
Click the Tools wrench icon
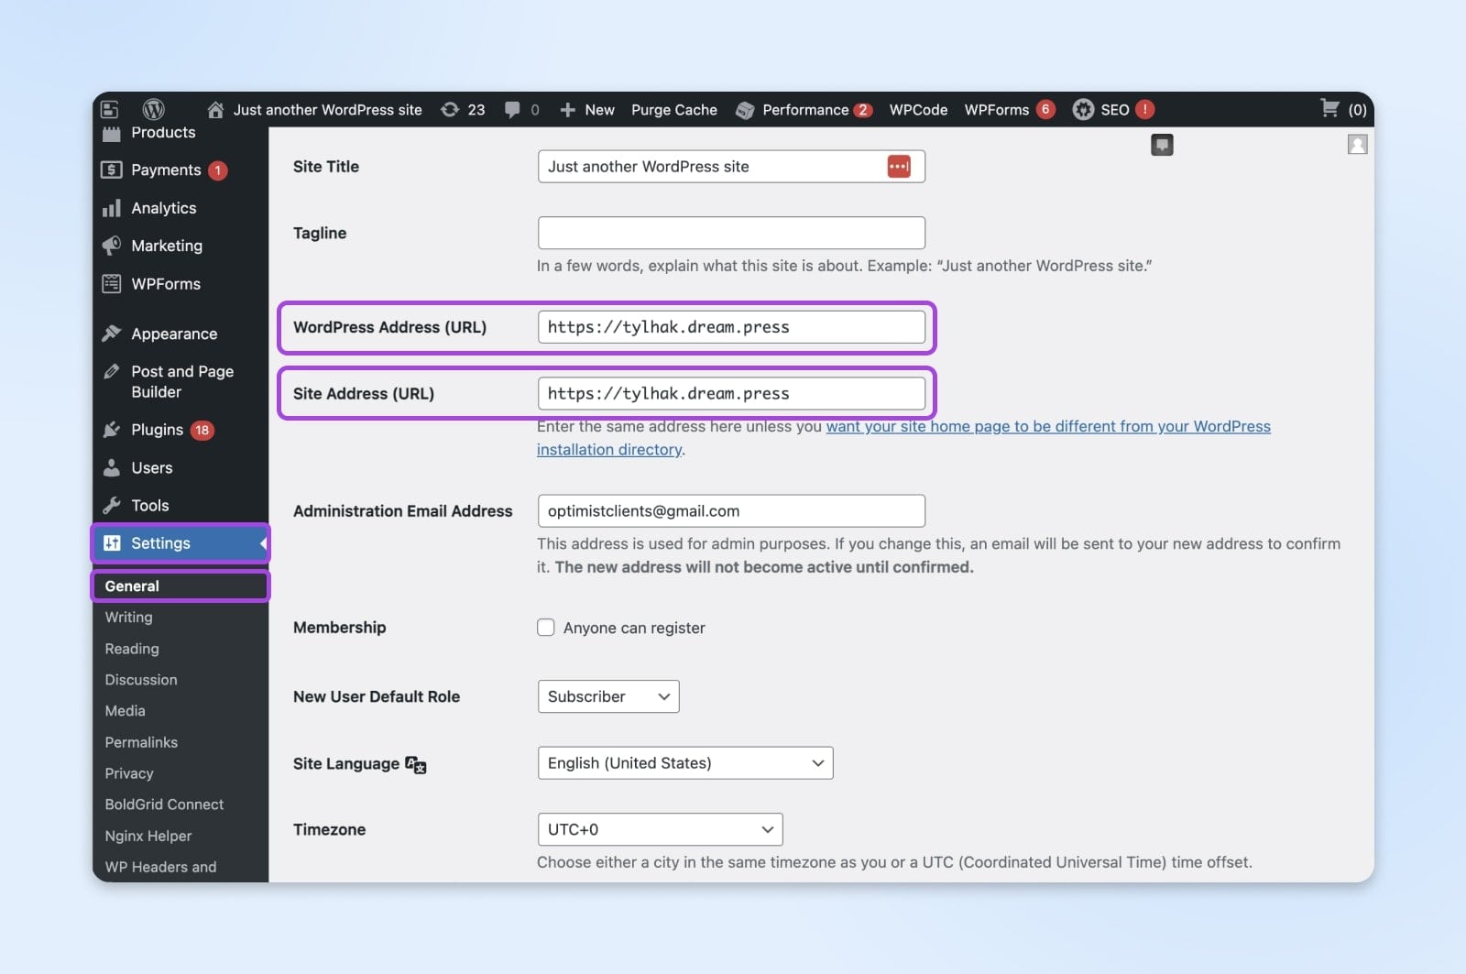pos(112,505)
